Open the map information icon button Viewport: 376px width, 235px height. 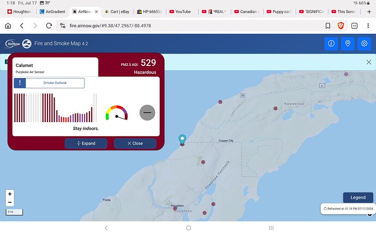[x=331, y=44]
